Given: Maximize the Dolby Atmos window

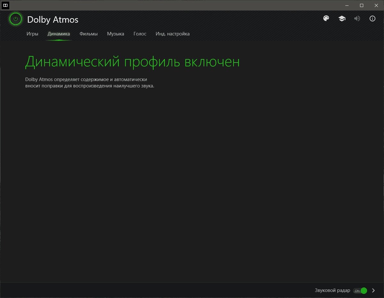Looking at the screenshot, I should (362, 5).
